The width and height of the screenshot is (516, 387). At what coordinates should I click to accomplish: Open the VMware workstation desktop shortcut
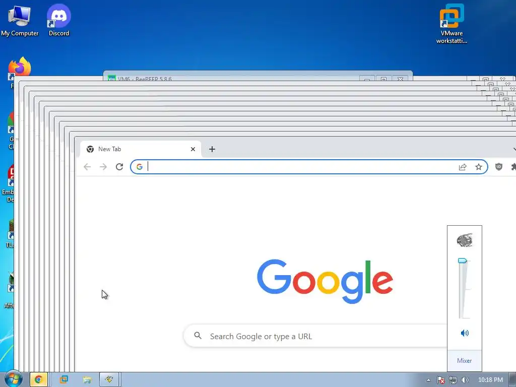(451, 24)
